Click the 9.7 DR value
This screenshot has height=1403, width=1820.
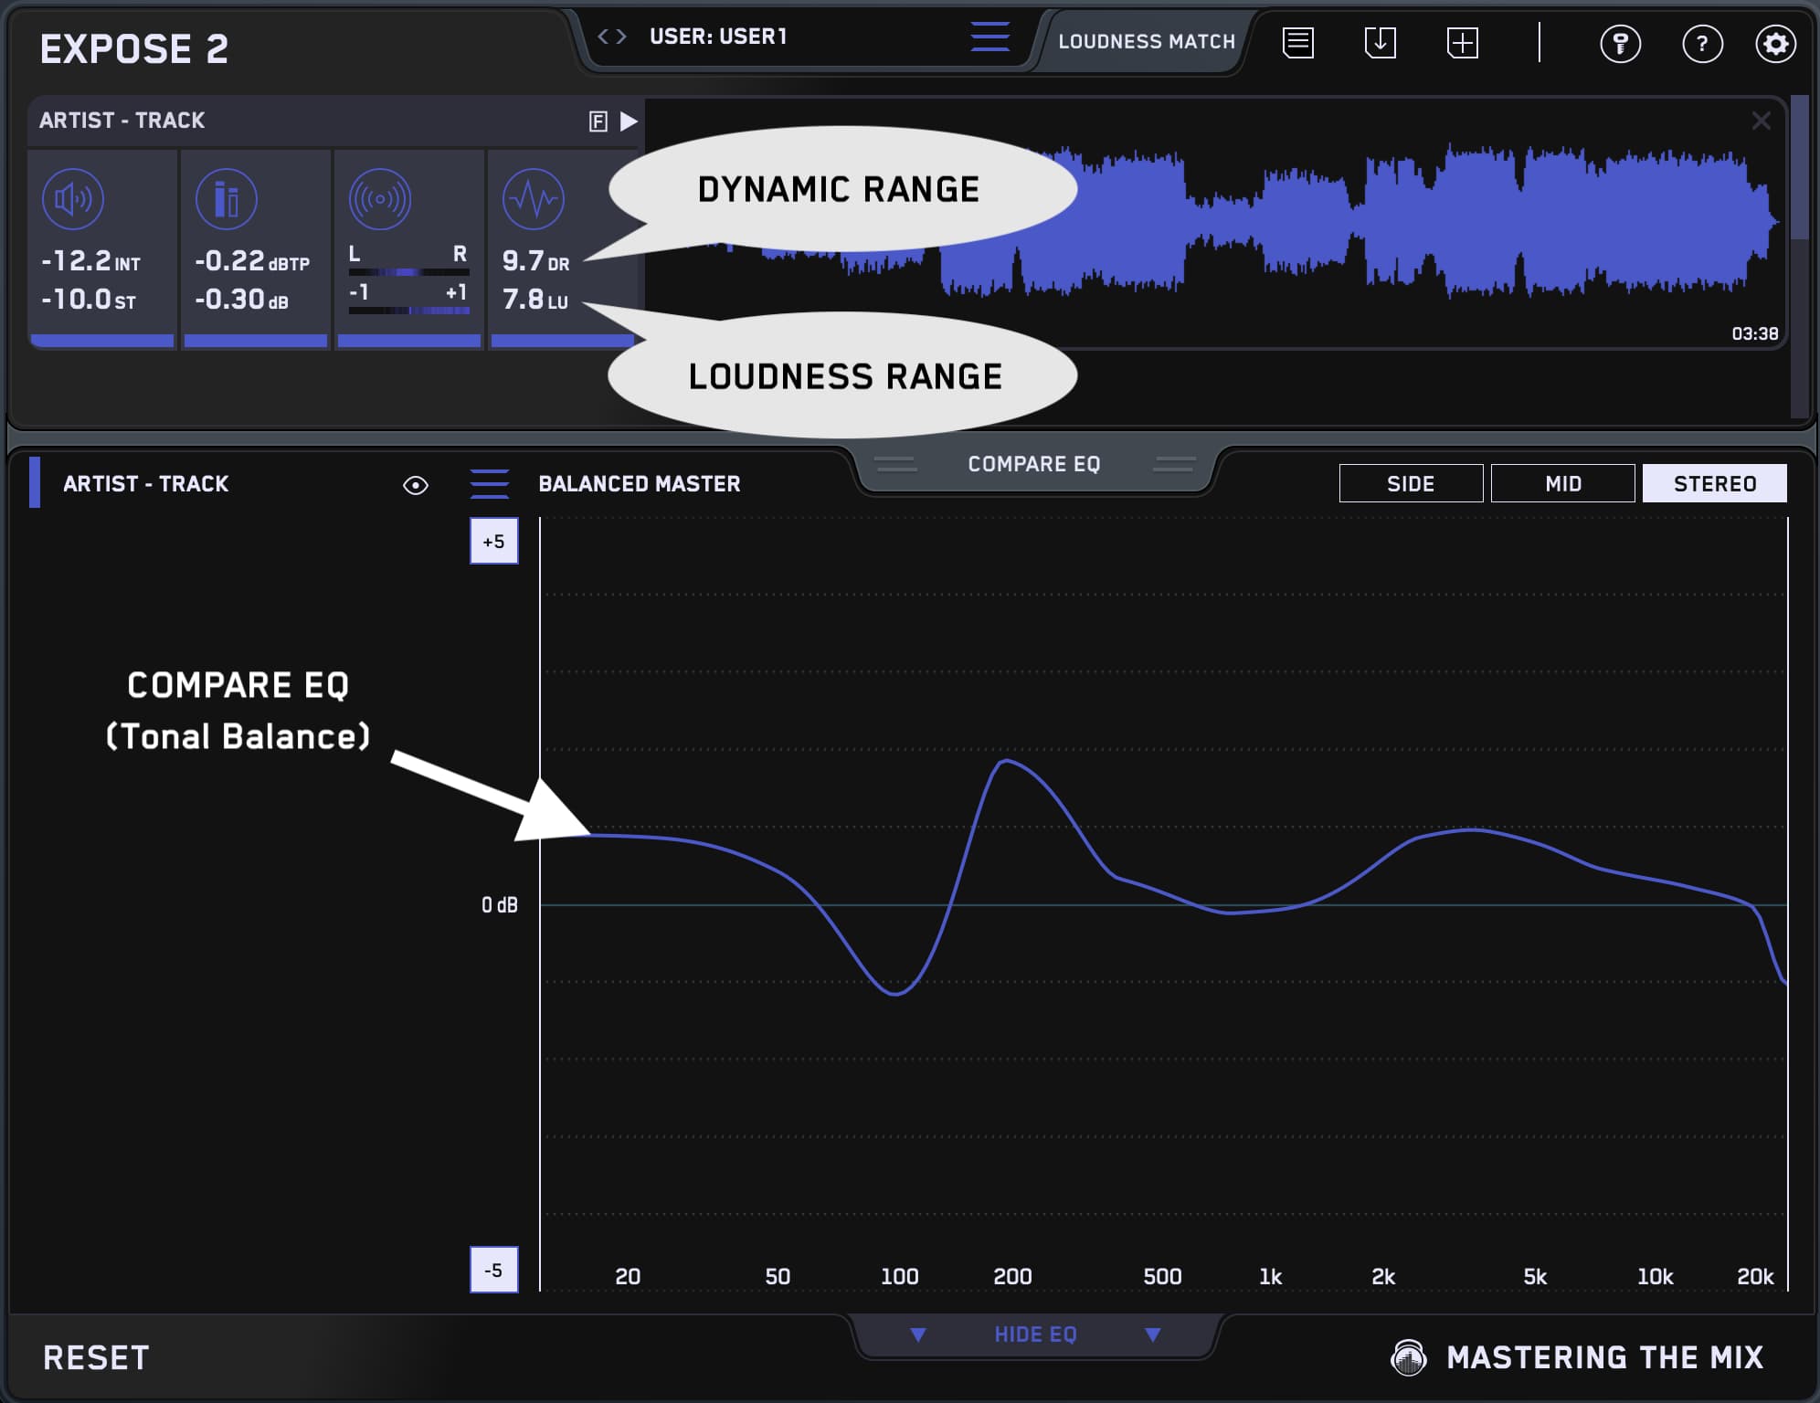535,261
